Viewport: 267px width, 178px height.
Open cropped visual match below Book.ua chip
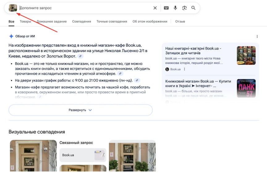click(83, 168)
